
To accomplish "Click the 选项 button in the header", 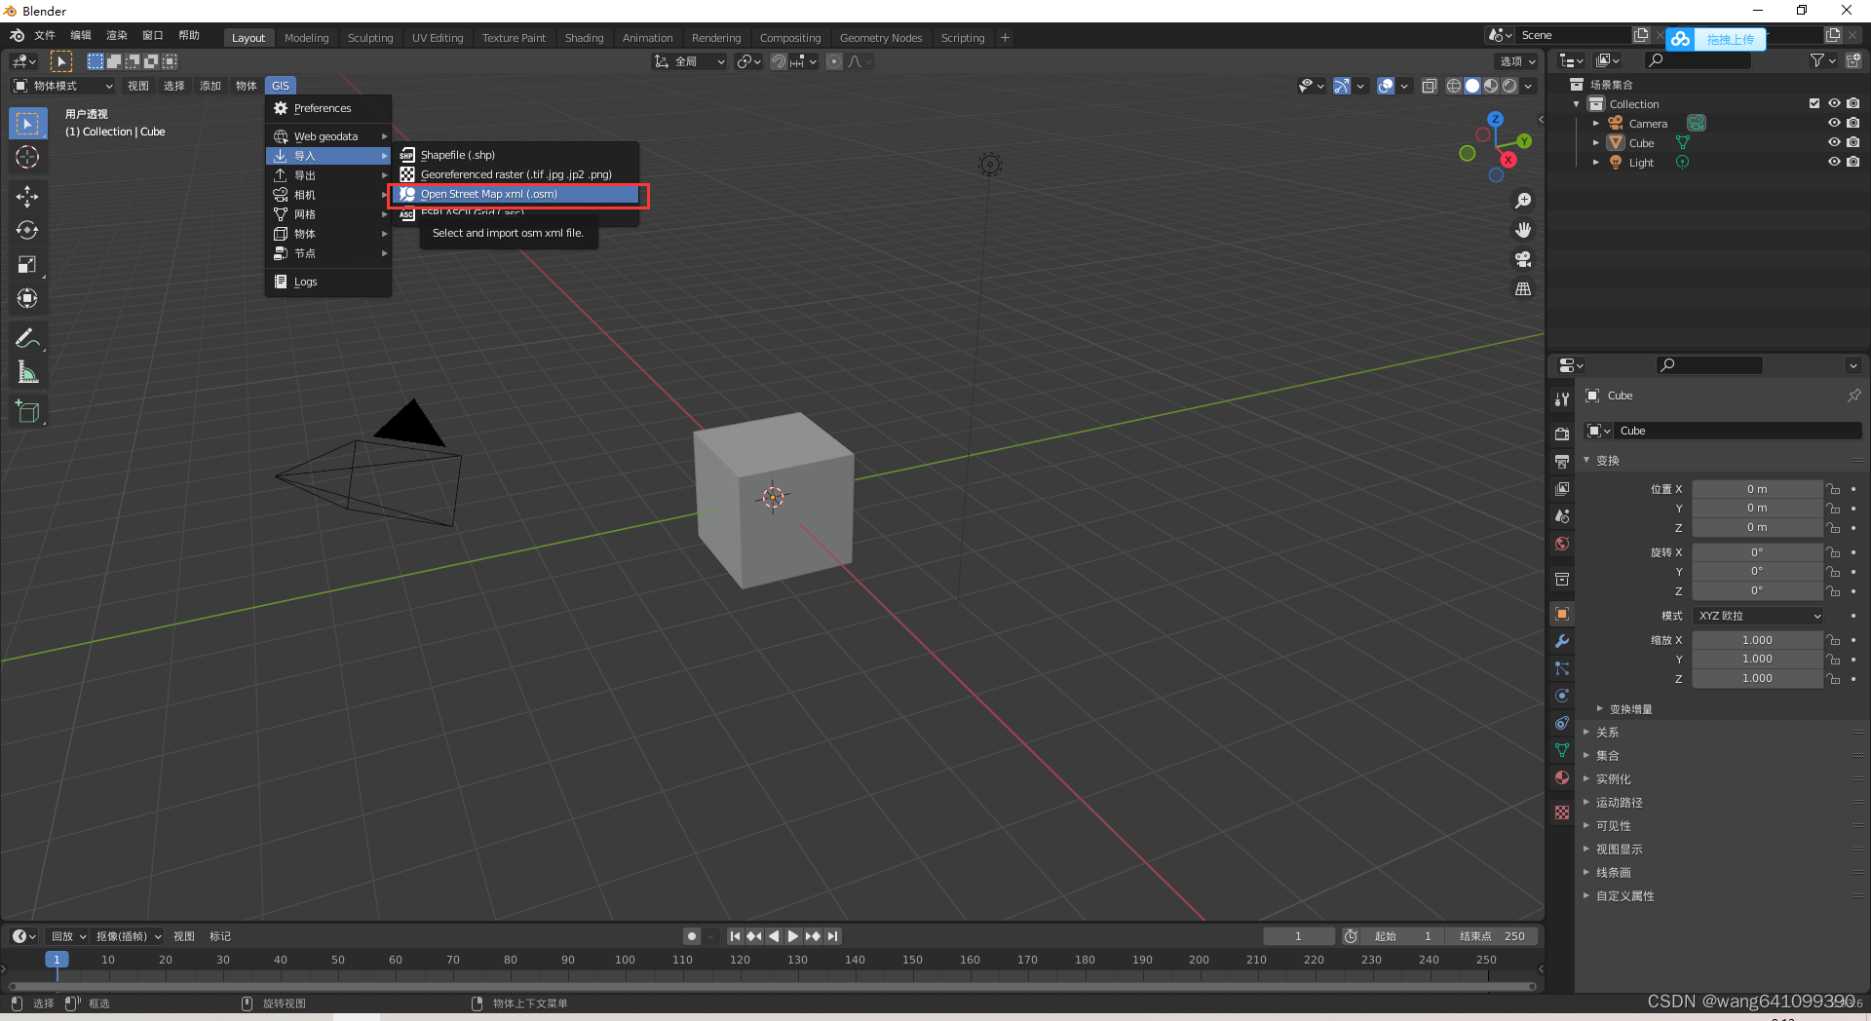I will pos(1516,60).
